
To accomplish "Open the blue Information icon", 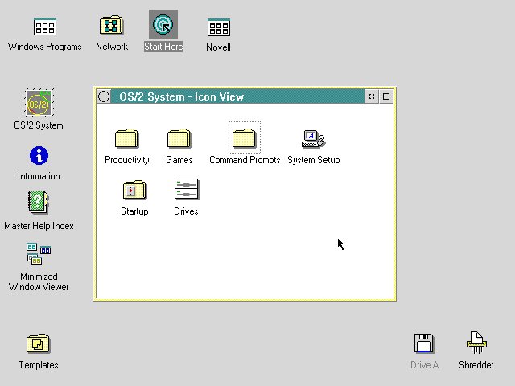I will [x=39, y=155].
